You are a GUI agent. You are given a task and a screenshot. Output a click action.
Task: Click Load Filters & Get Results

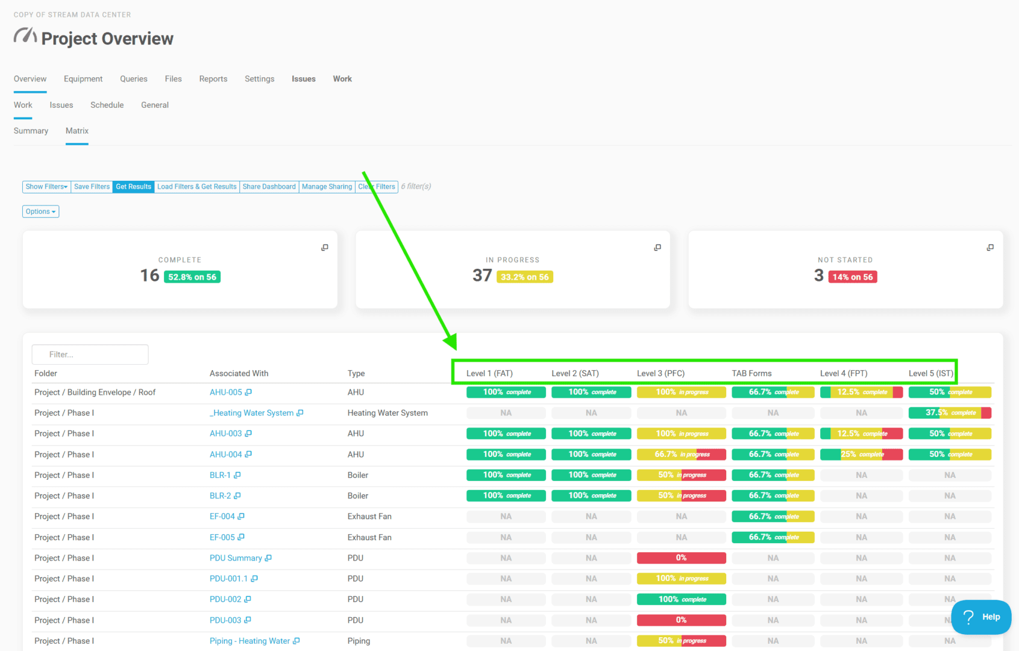click(197, 187)
